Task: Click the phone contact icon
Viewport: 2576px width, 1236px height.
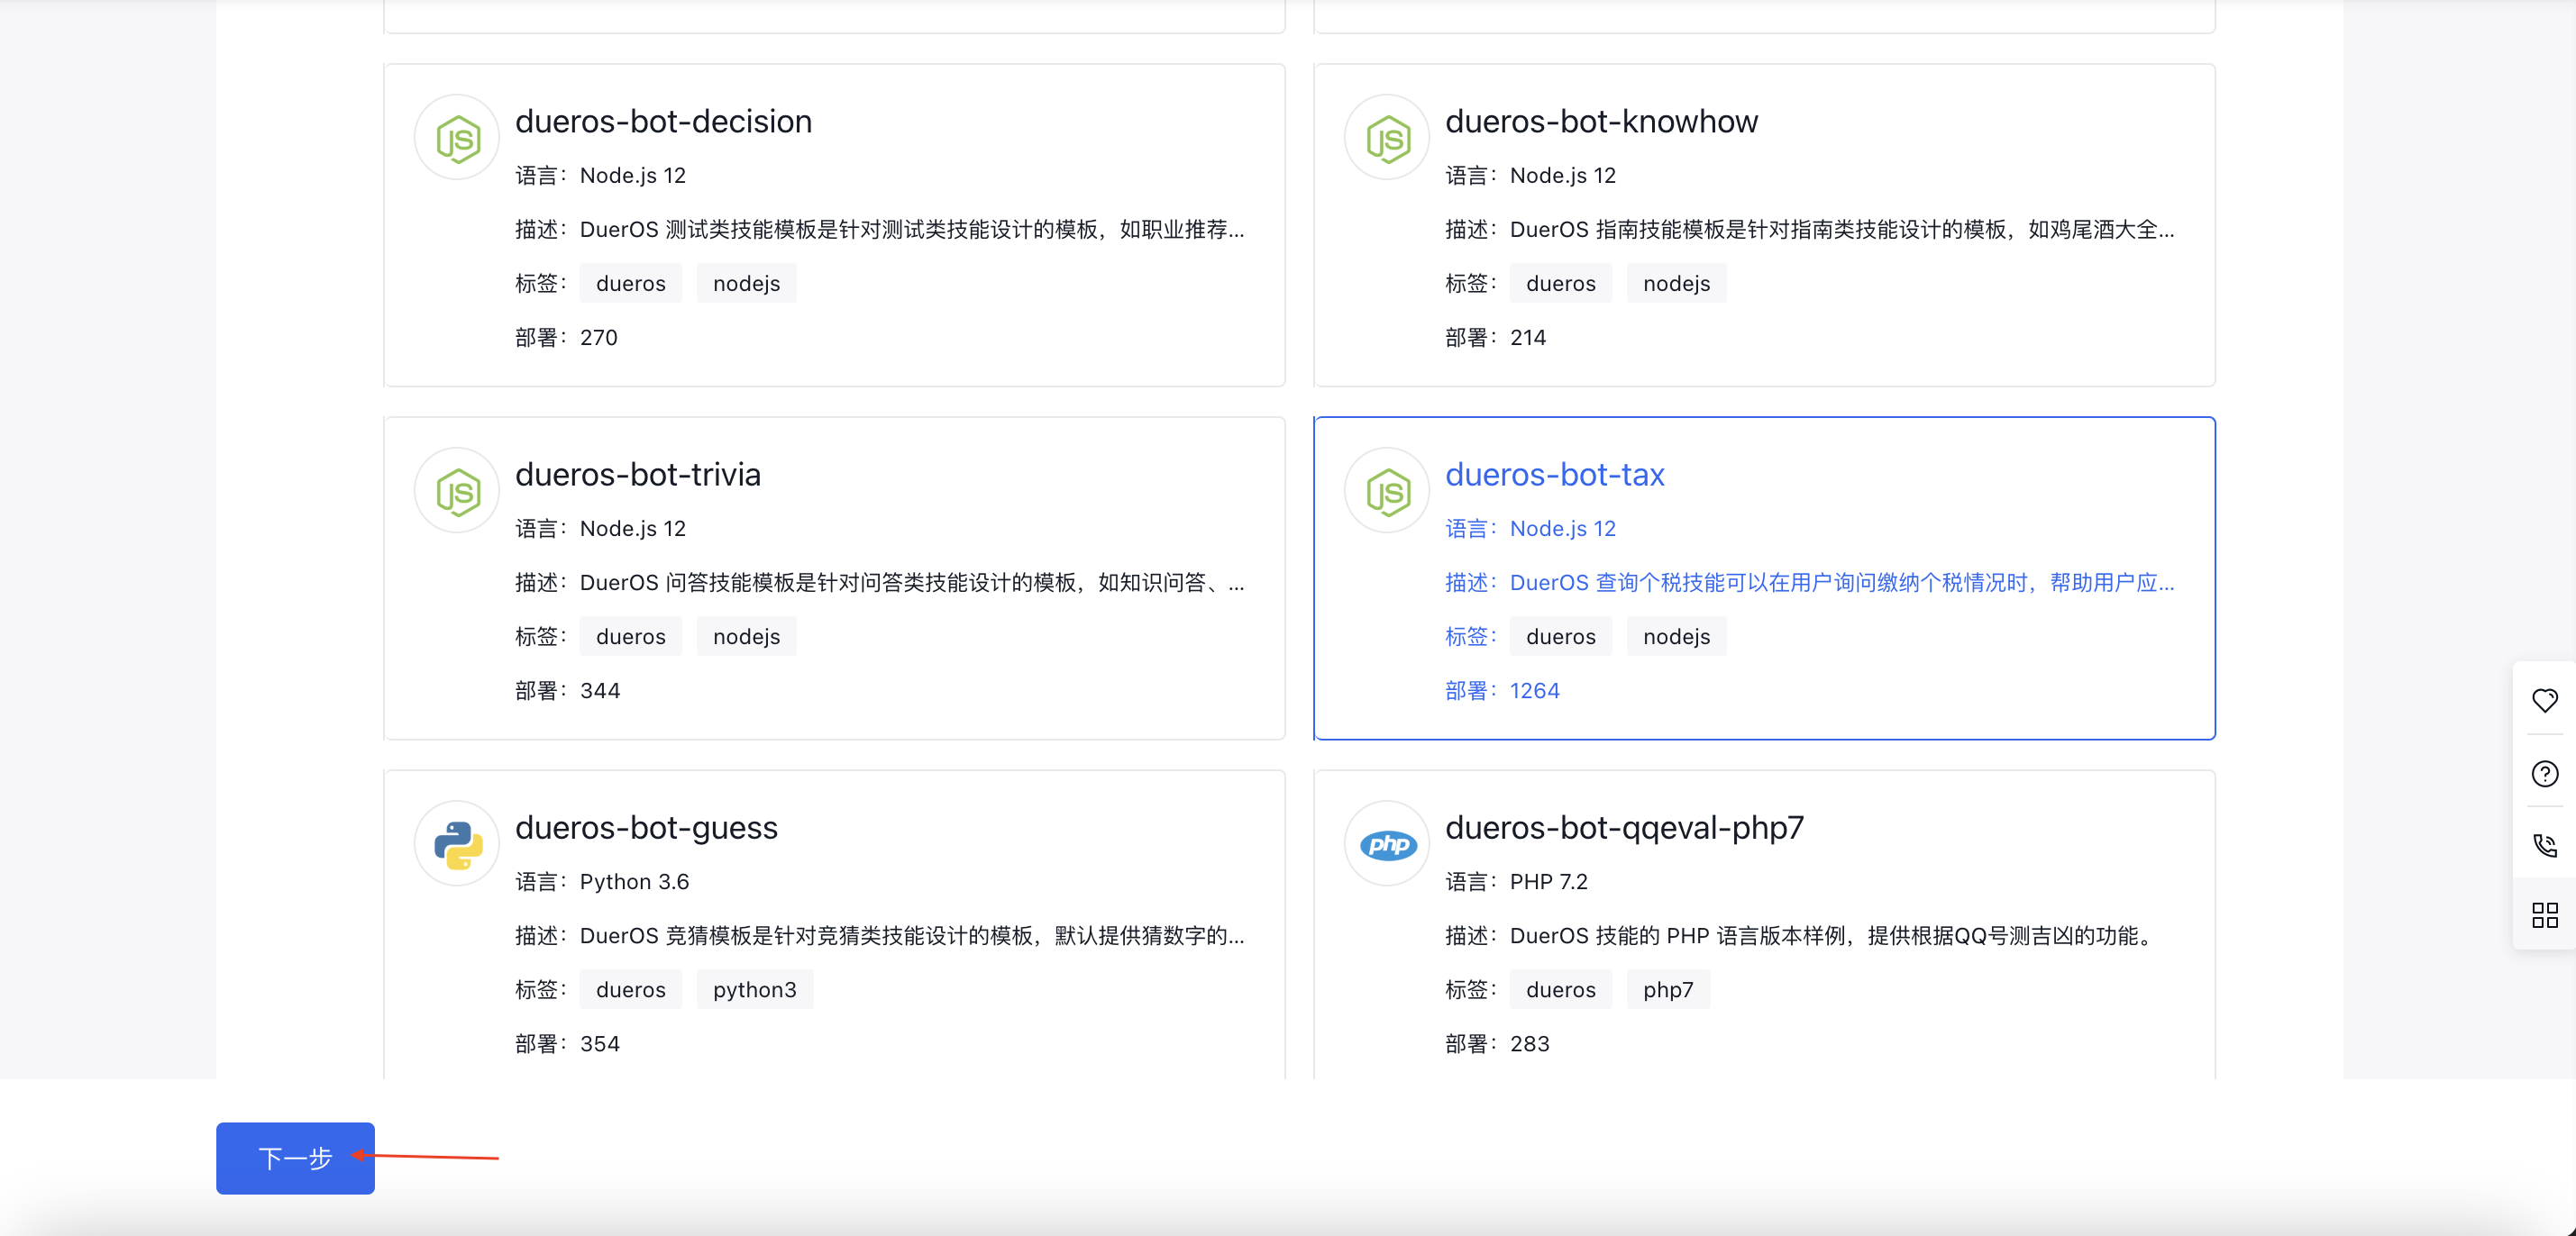Action: (x=2544, y=845)
